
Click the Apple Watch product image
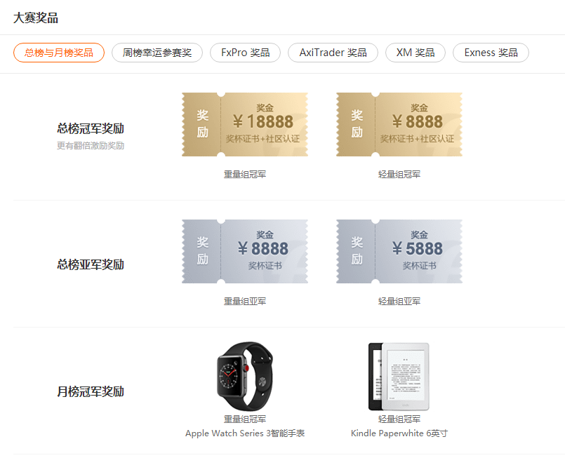pos(245,376)
